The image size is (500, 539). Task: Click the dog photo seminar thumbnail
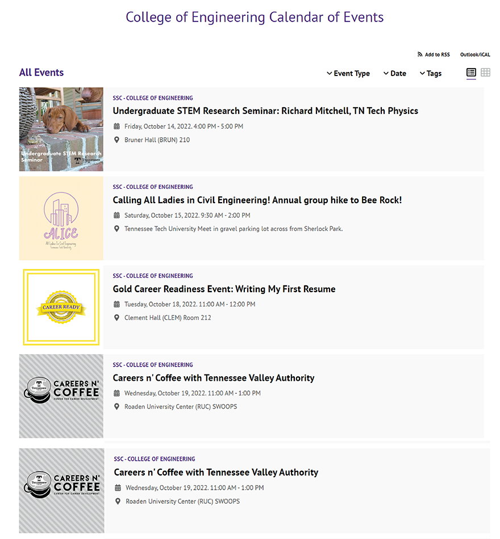61,129
